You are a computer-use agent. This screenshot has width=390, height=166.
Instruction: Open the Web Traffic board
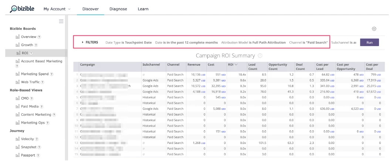(x=30, y=82)
